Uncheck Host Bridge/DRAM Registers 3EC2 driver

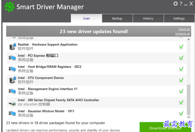(181, 69)
